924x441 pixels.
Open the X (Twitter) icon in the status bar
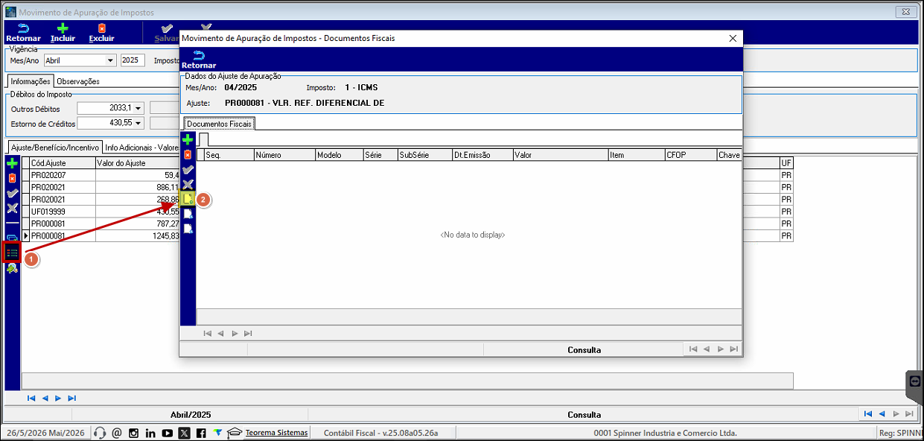[x=184, y=433]
